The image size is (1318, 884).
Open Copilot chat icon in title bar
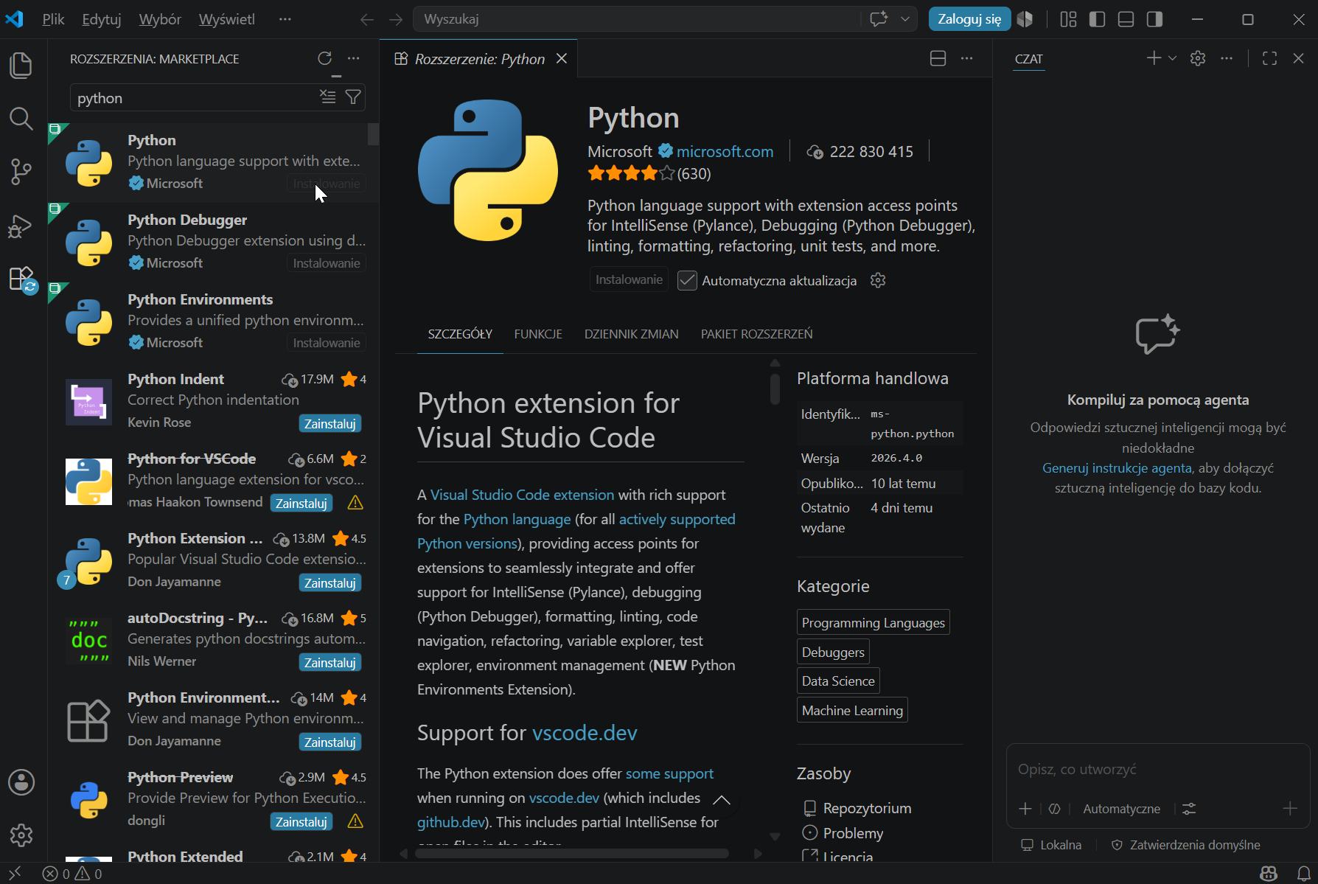879,19
